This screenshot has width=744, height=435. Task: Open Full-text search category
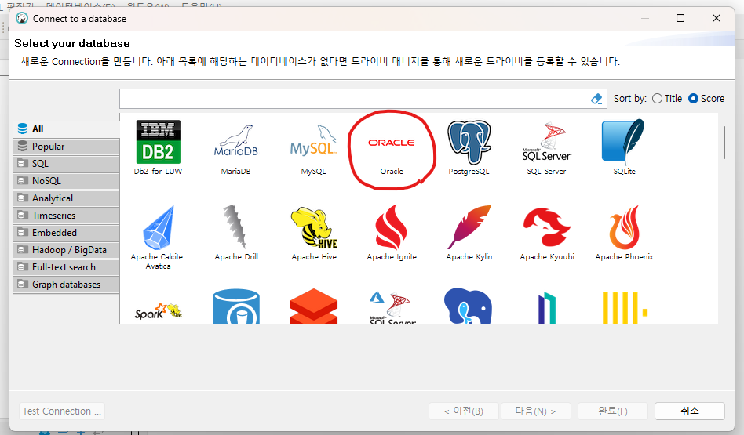(67, 267)
